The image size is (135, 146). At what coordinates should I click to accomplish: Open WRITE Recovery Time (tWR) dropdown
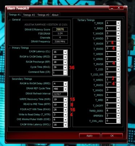65,100
